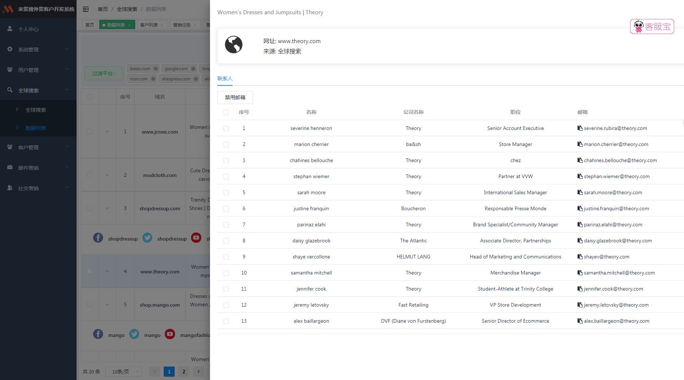This screenshot has height=380, width=684.
Task: Expand 客户管理 sidebar menu
Action: click(x=38, y=147)
